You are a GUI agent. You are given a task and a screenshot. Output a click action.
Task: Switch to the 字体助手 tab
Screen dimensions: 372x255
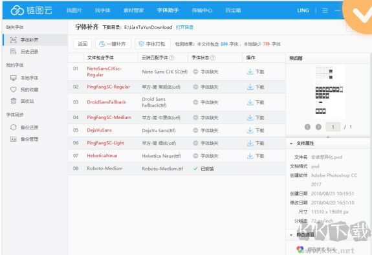(x=168, y=10)
